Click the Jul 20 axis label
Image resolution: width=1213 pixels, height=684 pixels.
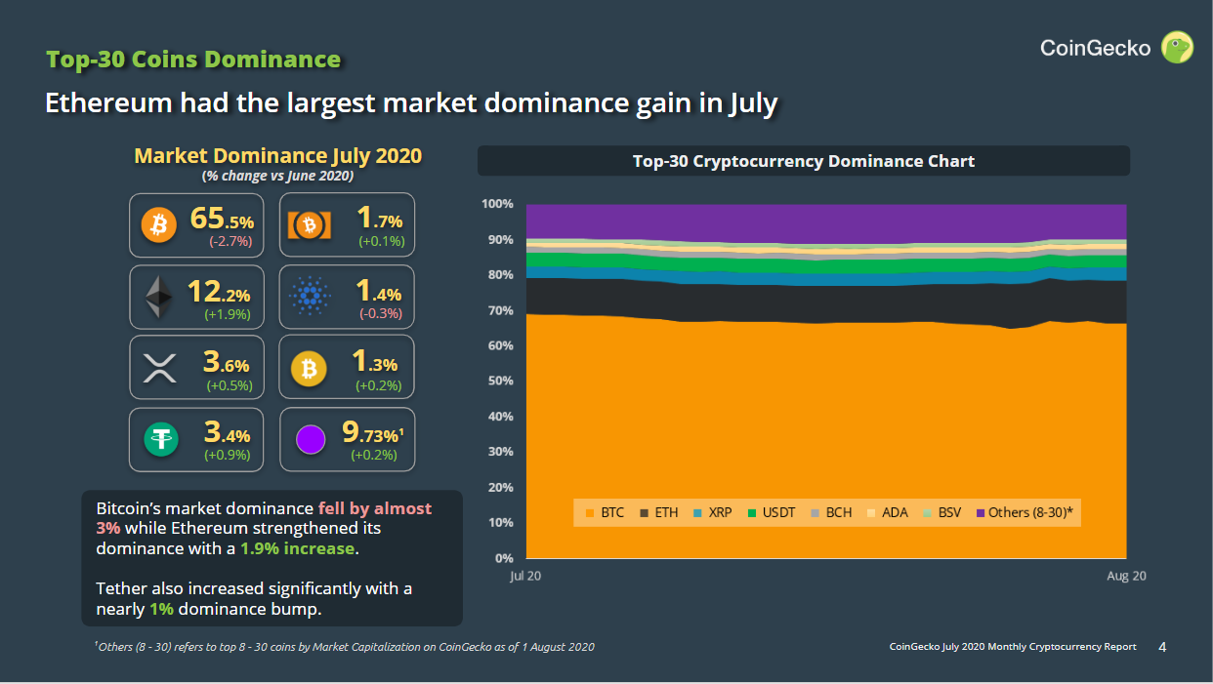point(525,576)
